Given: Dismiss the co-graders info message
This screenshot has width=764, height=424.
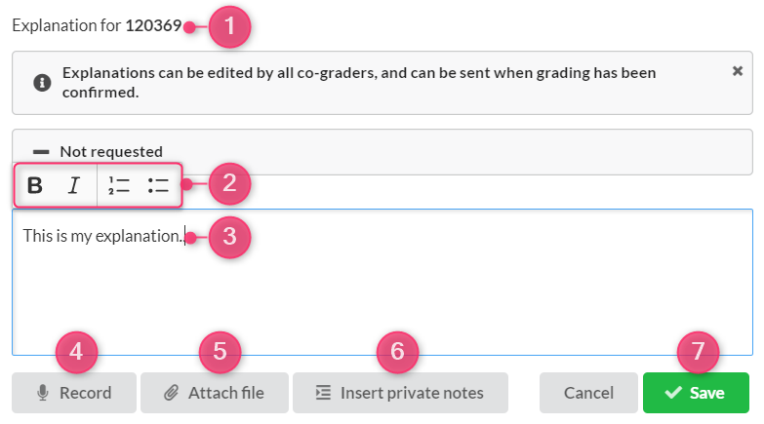Looking at the screenshot, I should coord(738,71).
